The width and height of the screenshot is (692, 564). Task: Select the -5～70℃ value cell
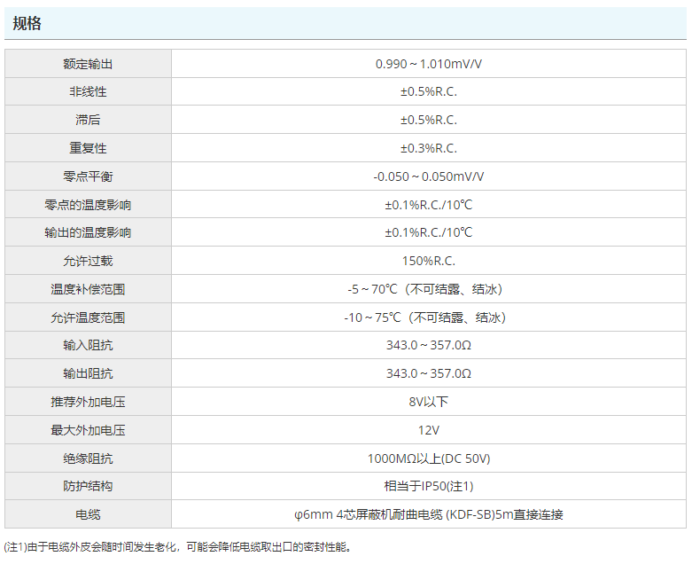[x=429, y=289]
